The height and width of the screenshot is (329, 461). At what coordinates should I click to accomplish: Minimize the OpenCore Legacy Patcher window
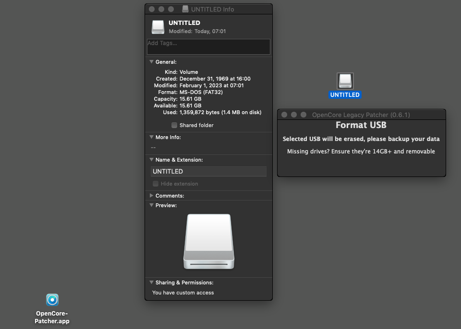click(294, 115)
